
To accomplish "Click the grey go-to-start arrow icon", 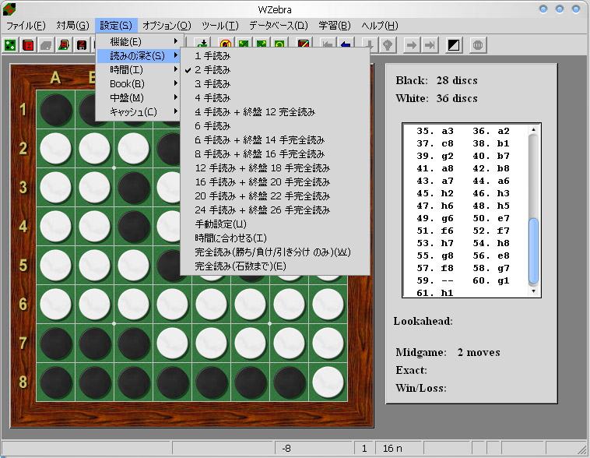I will coord(328,43).
